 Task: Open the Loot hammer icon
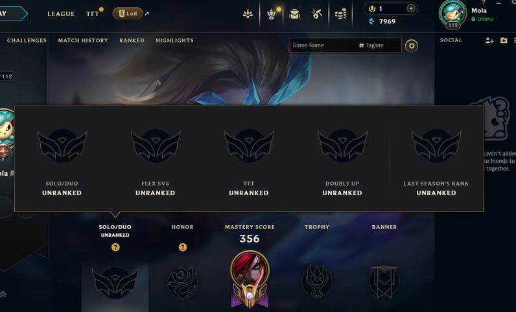[317, 14]
